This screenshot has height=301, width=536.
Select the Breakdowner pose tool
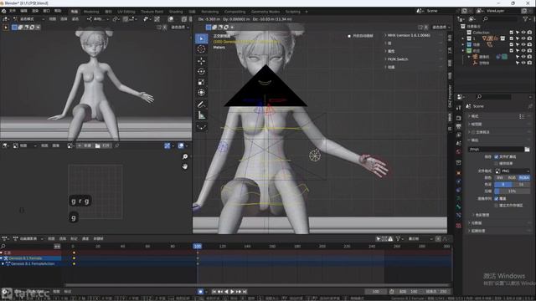201,127
